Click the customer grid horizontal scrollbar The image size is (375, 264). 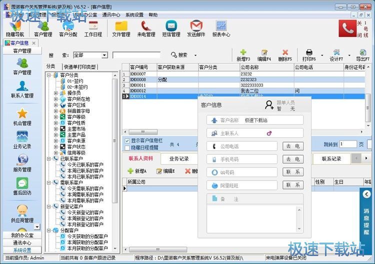click(143, 132)
